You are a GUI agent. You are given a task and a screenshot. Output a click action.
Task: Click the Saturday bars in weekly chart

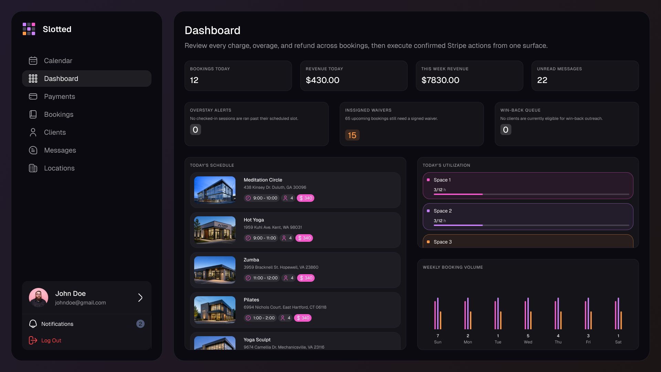pos(618,313)
